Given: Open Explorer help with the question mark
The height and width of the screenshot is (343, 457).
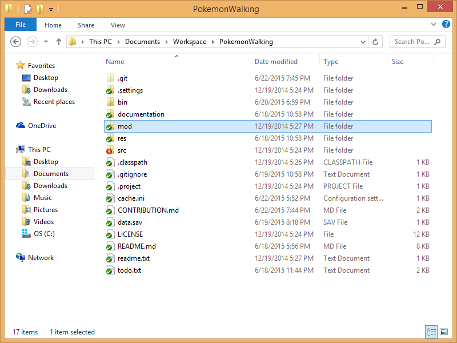Looking at the screenshot, I should 446,24.
